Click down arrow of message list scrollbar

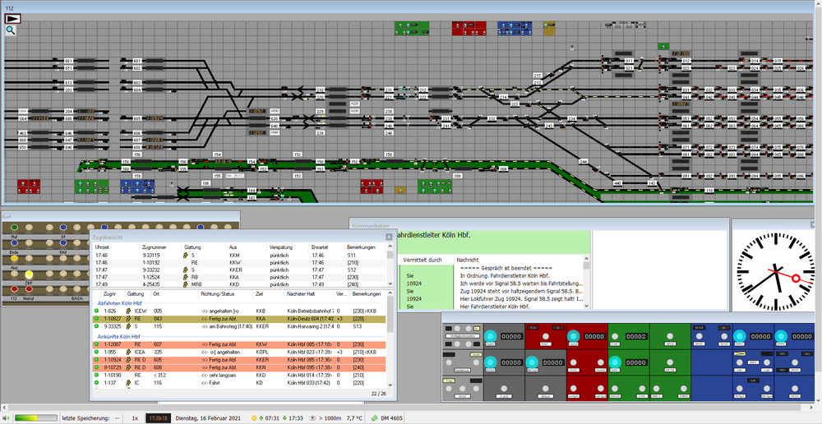[586, 306]
